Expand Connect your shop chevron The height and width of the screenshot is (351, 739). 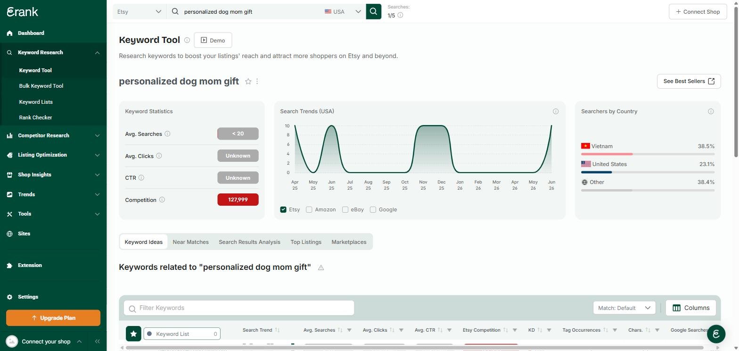tap(79, 342)
